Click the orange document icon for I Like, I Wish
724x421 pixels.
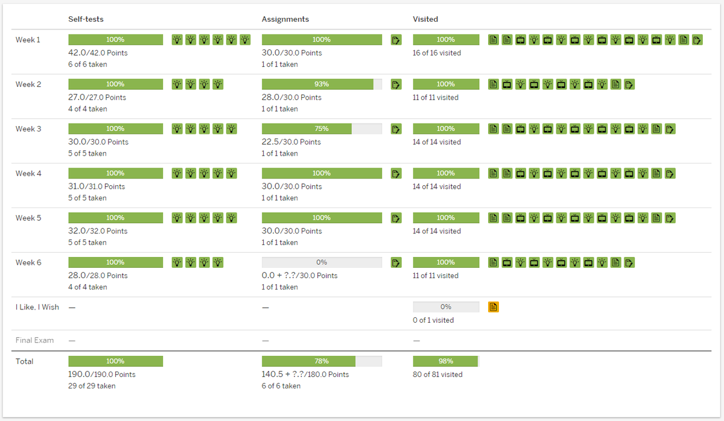point(494,307)
